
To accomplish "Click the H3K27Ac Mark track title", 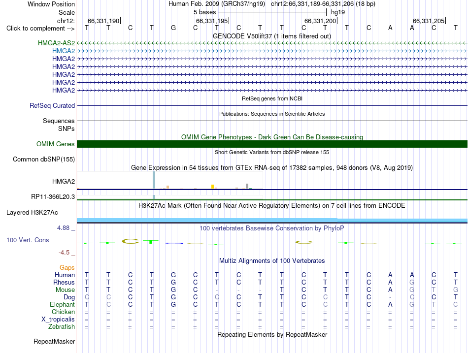I will [x=272, y=206].
